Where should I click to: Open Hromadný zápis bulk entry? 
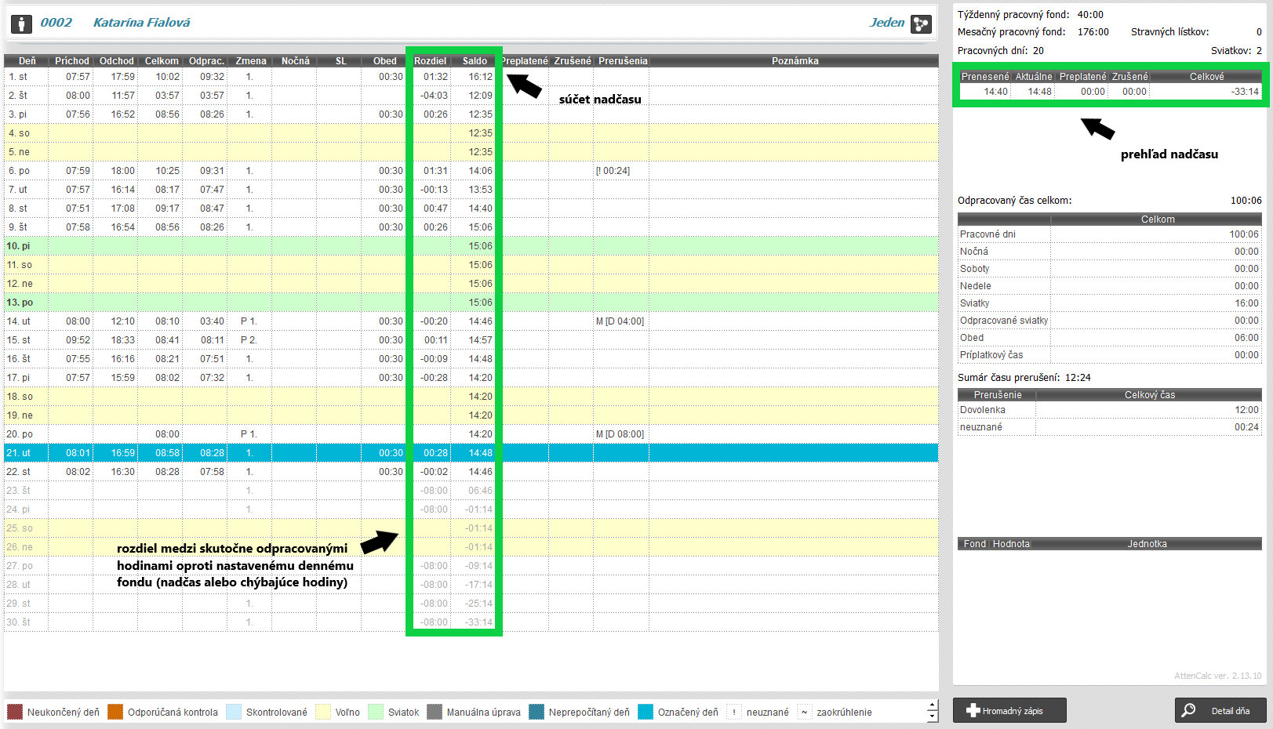tap(1009, 710)
